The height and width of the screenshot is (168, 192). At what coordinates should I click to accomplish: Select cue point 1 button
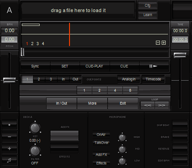27,79
